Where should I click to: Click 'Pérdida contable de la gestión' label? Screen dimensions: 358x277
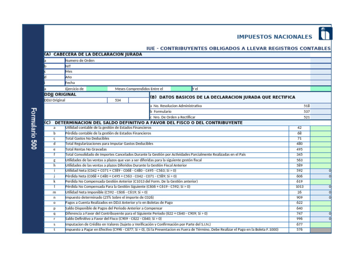click(x=108, y=133)
